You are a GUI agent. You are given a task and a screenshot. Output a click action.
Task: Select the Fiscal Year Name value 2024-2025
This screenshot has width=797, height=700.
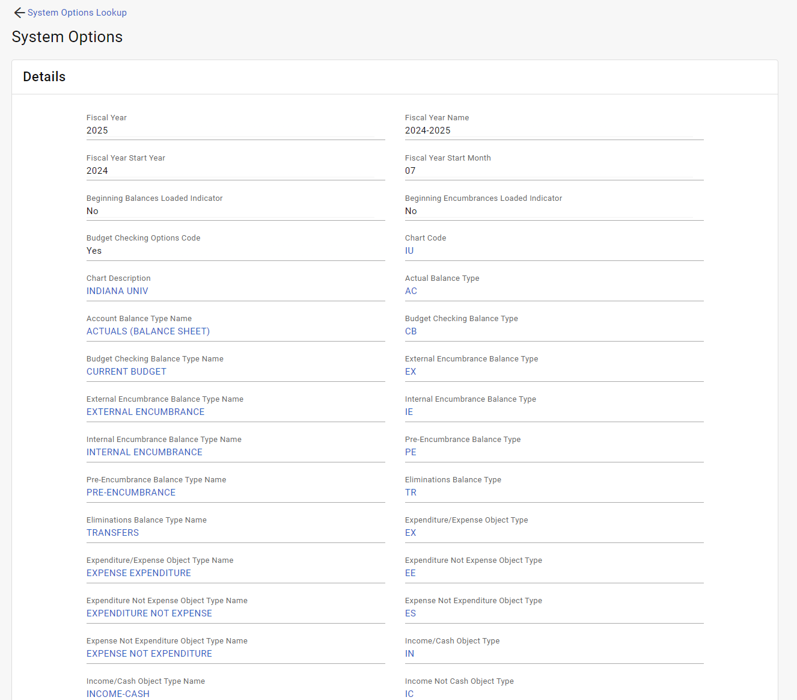pyautogui.click(x=428, y=130)
